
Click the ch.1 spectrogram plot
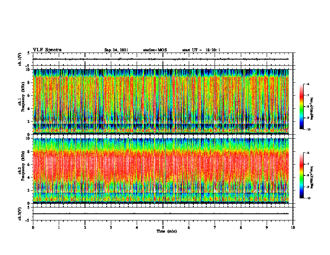[x=161, y=102]
